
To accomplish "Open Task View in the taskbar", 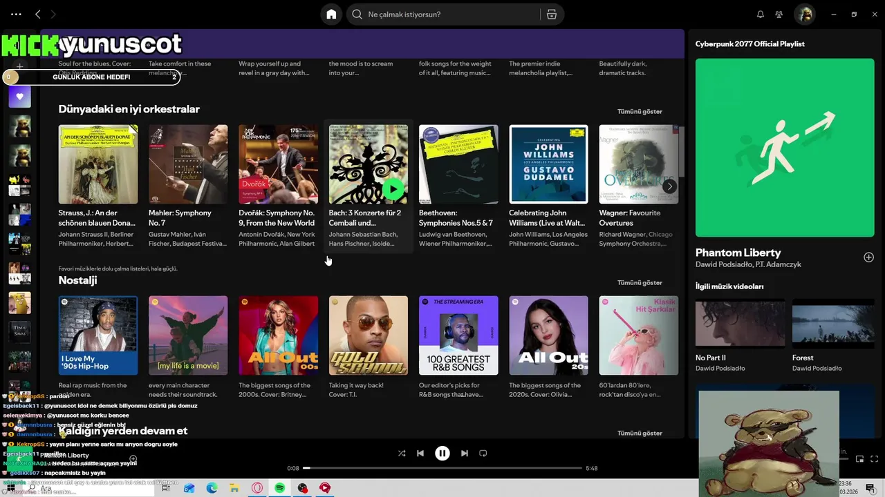I will tap(166, 488).
